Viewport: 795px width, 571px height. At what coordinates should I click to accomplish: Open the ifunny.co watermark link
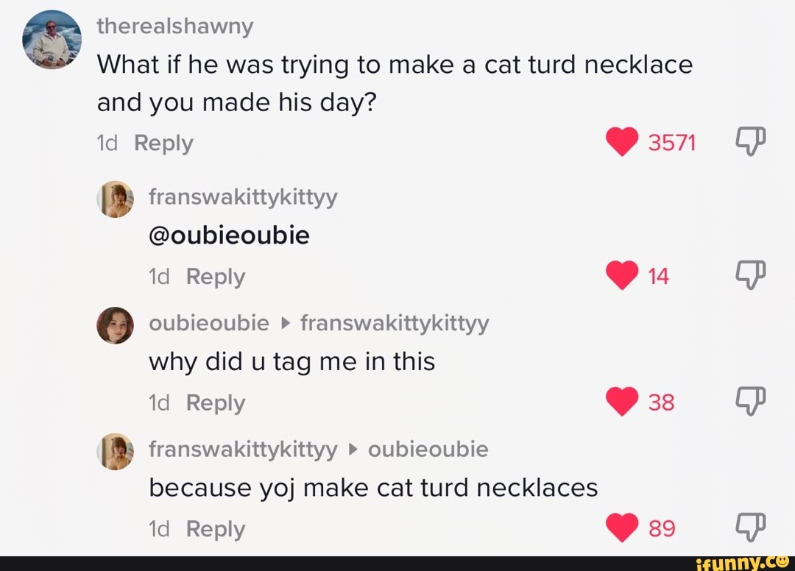[x=743, y=561]
